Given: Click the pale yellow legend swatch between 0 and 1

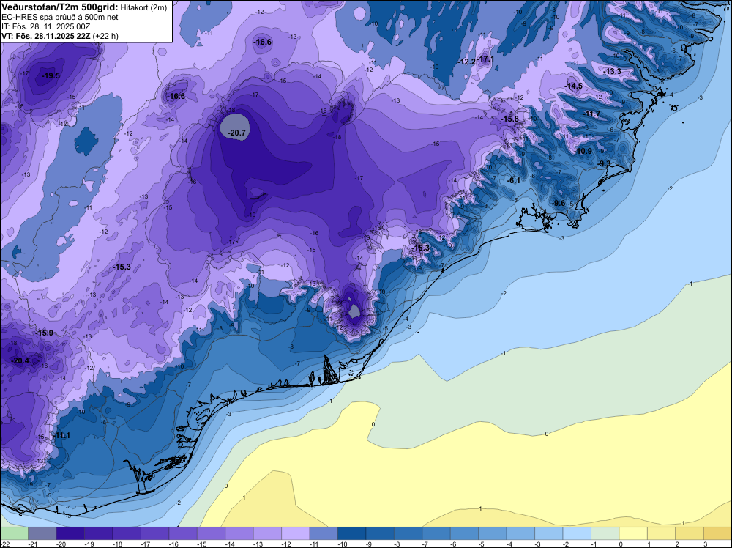Looking at the screenshot, I should click(x=633, y=533).
